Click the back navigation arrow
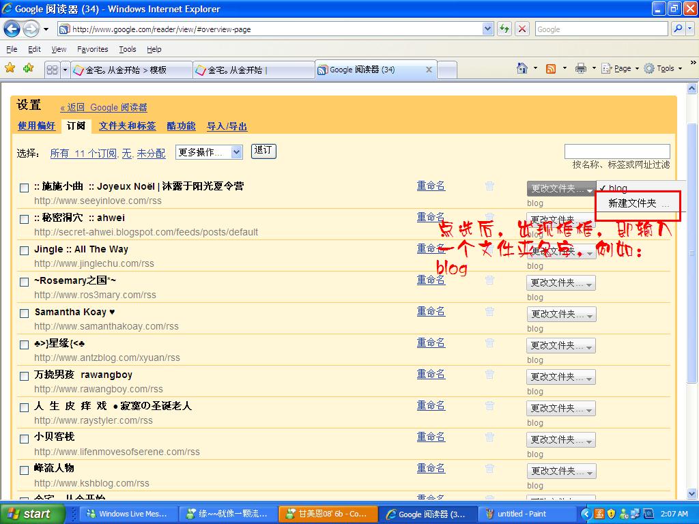Image resolution: width=699 pixels, height=524 pixels. (12, 29)
